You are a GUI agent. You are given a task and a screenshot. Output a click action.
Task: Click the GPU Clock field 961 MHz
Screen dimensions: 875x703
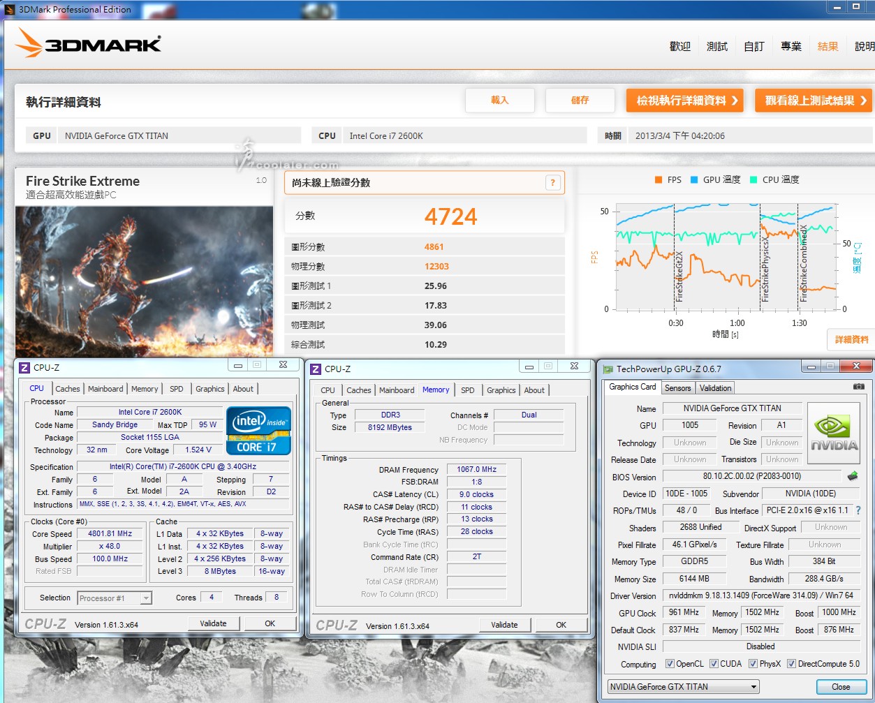tap(684, 612)
